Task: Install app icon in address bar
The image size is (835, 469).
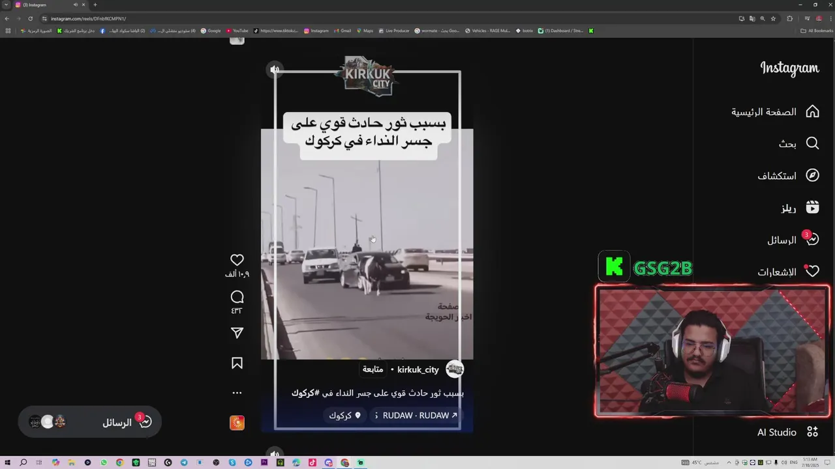Action: [742, 18]
